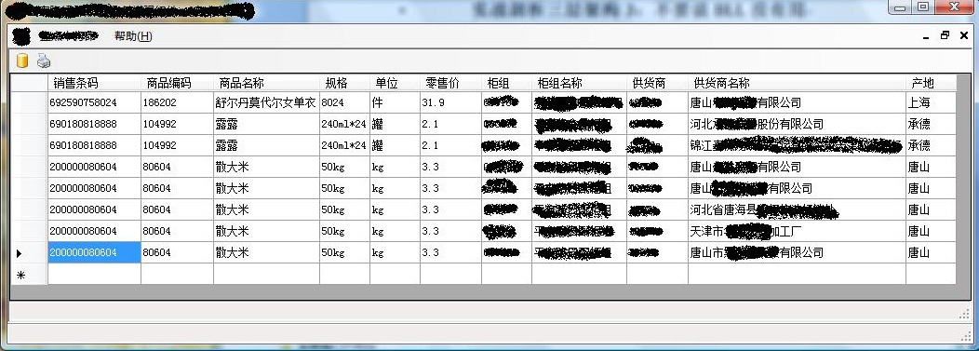This screenshot has width=979, height=351.
Task: Close the inner child window
Action: [x=964, y=35]
